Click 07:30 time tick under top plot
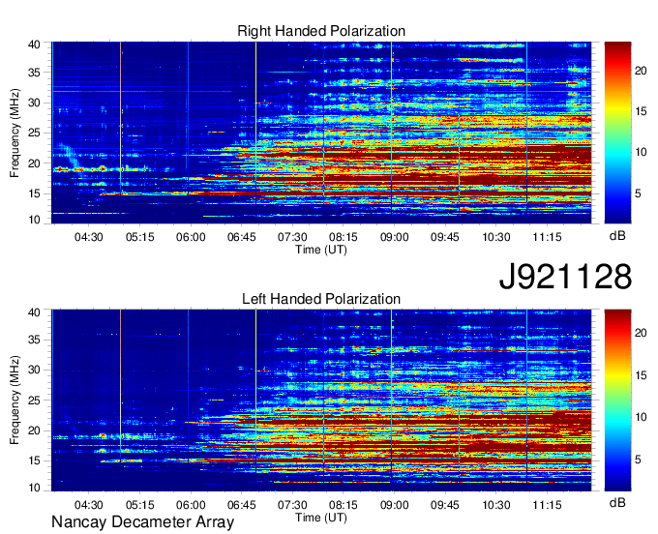658x534 pixels. (x=292, y=237)
